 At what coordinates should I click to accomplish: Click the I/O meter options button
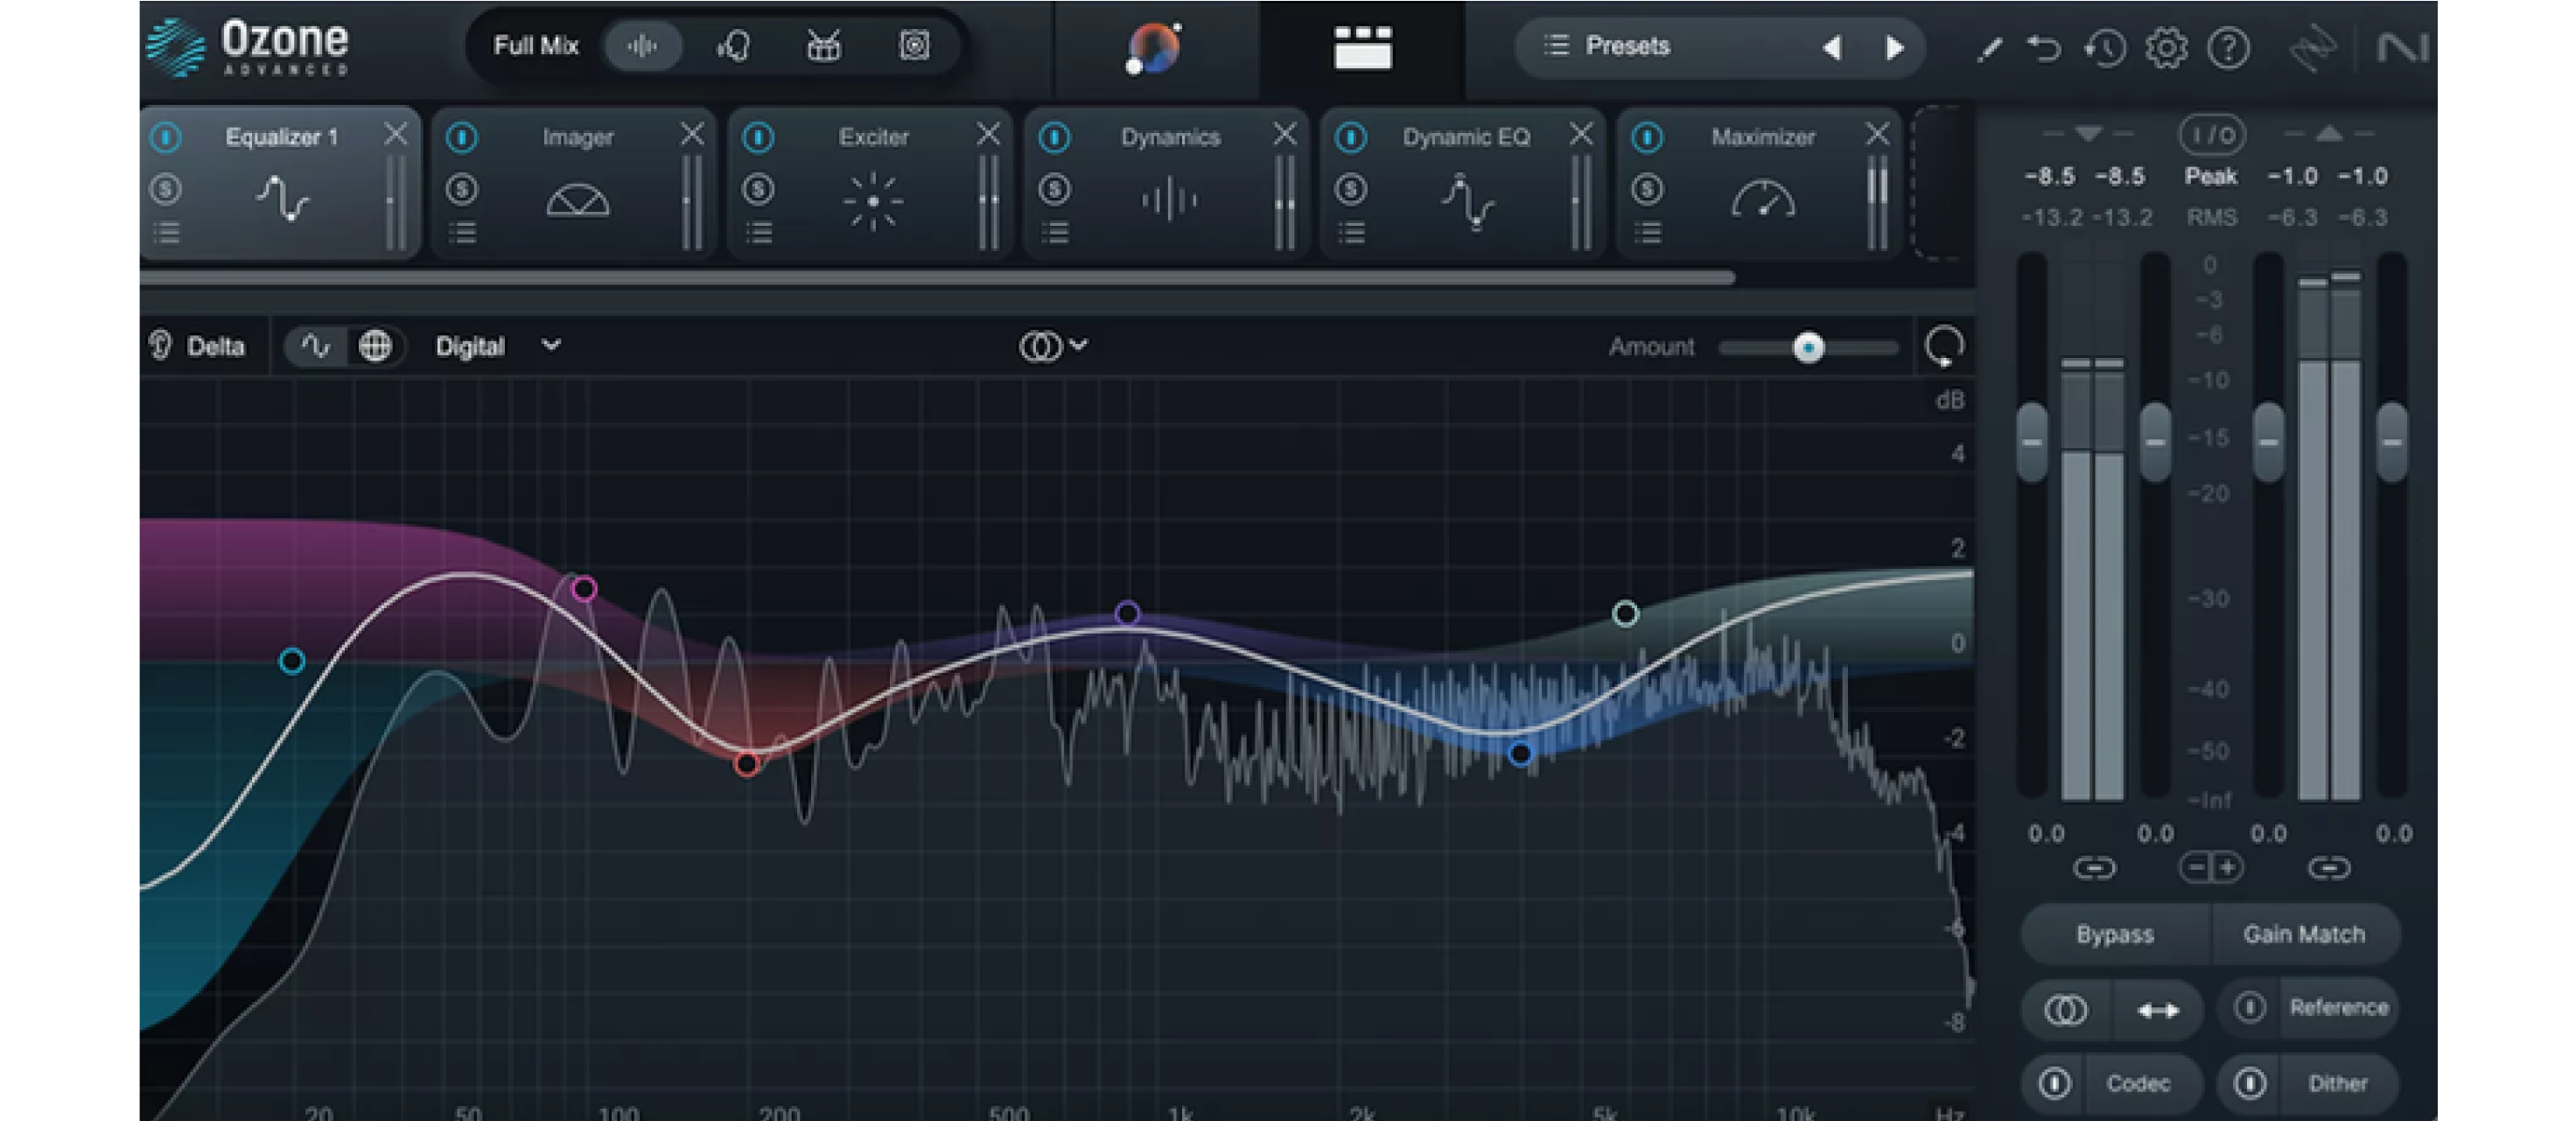tap(2211, 134)
